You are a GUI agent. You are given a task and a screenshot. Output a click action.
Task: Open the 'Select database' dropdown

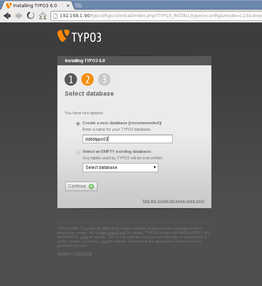[120, 167]
